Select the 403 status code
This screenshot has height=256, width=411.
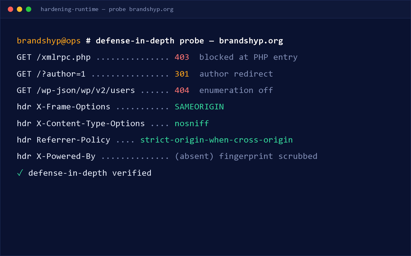click(182, 57)
